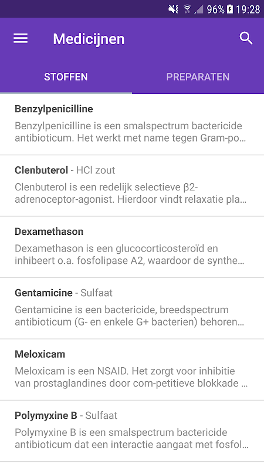The width and height of the screenshot is (264, 470).
Task: Tap the clock showing 19:28
Action: pos(248,9)
